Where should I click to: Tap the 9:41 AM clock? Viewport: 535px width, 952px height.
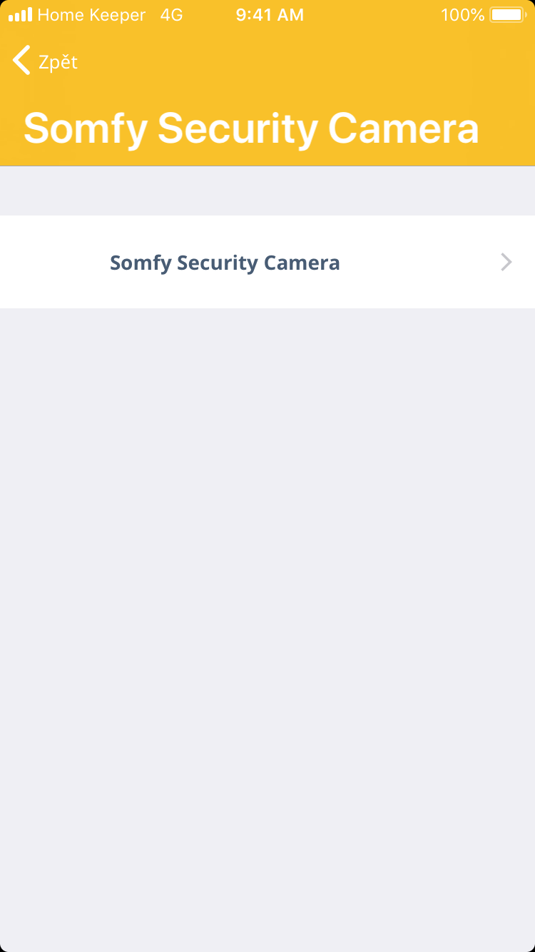270,15
